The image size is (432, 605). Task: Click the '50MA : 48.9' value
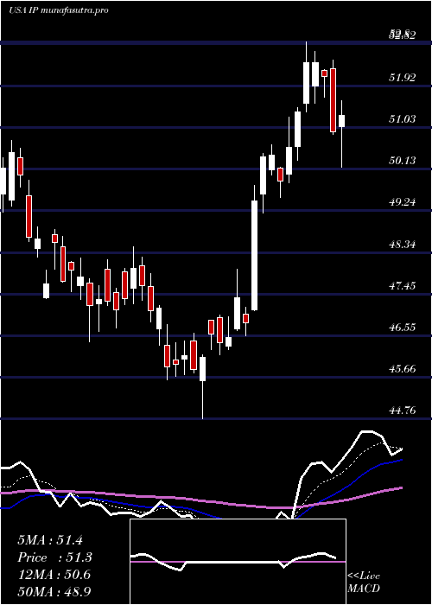[x=54, y=591]
